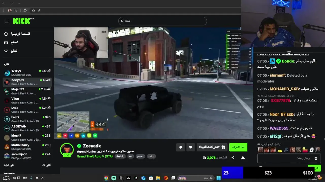Open Chrome three-dot menu
This screenshot has width=325, height=182.
point(4,11)
